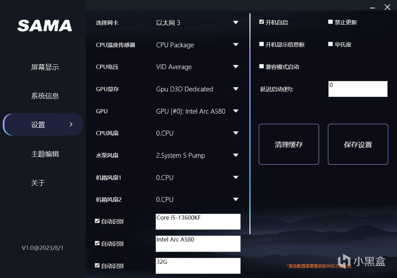397x278 pixels.
Task: Minimize the SAMA window
Action: [372, 7]
